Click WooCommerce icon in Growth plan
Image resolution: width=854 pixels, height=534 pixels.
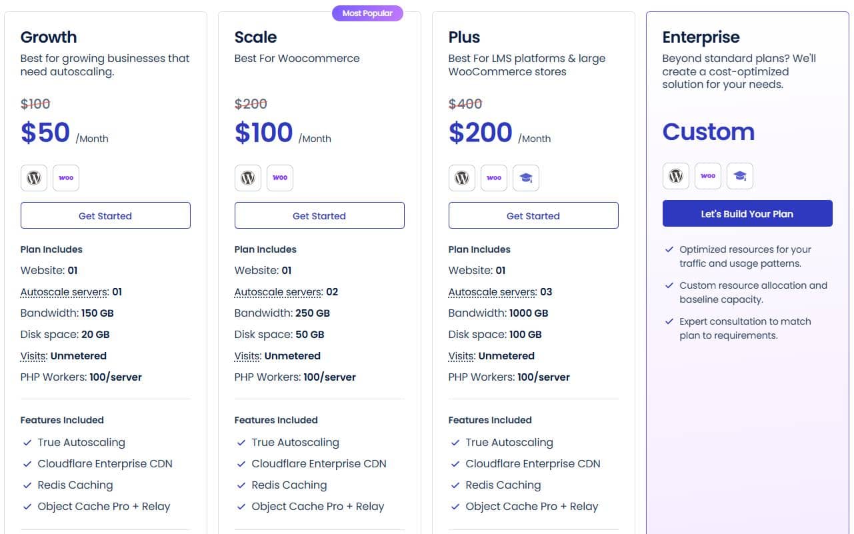(x=66, y=178)
